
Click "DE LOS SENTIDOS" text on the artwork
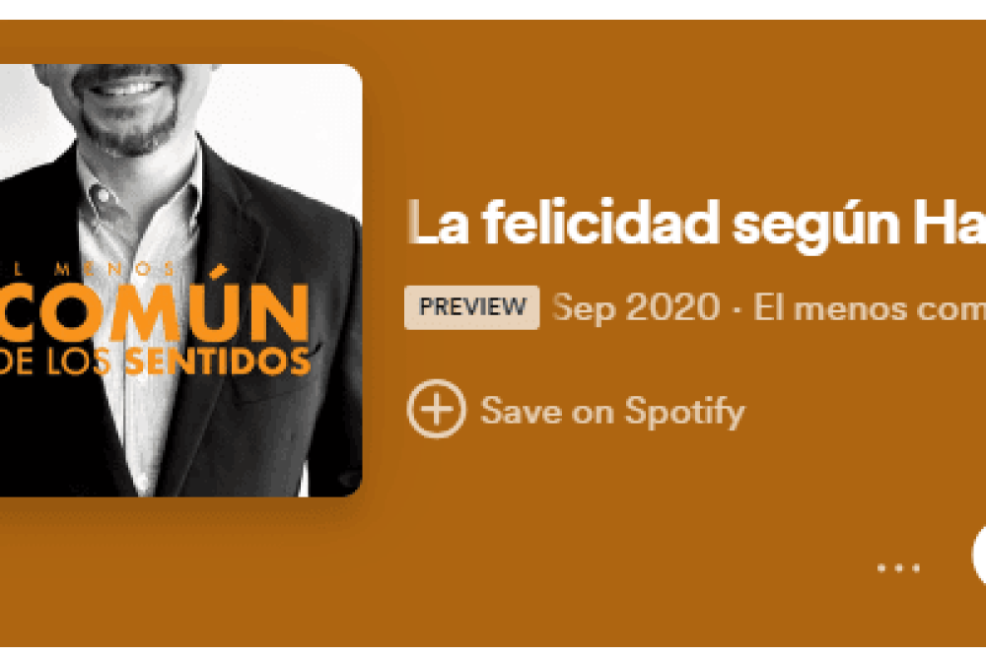[x=154, y=360]
